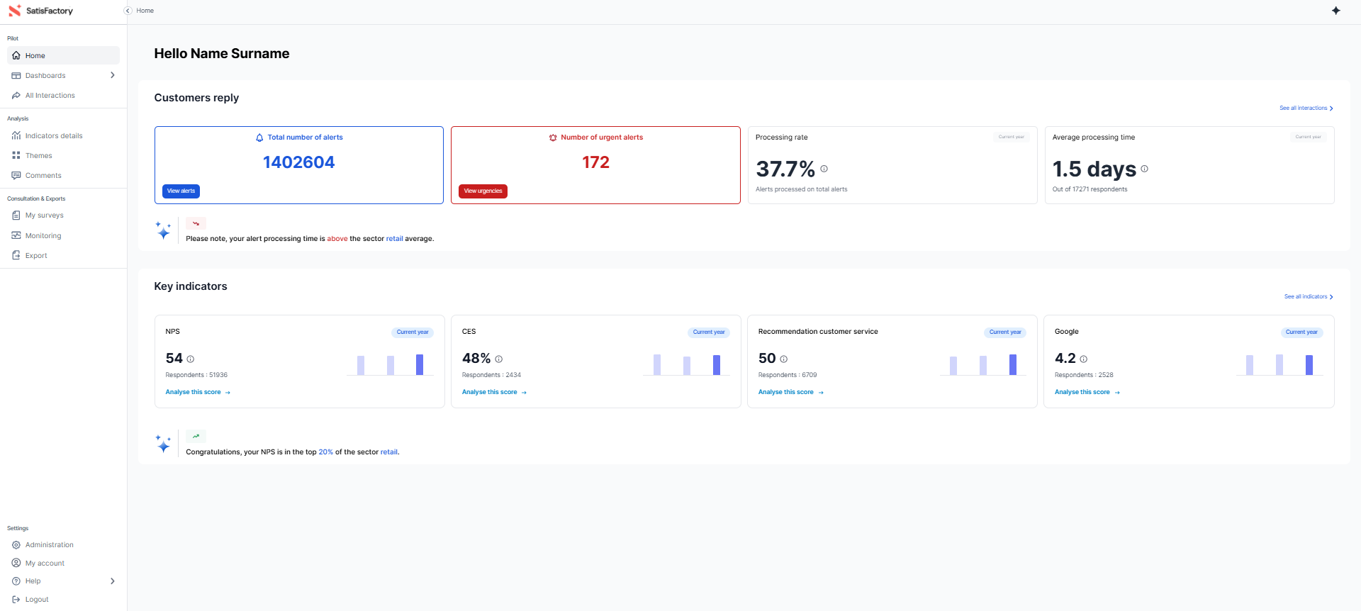Open the Indicators details page
Viewport: 1361px width, 611px height.
coord(54,136)
